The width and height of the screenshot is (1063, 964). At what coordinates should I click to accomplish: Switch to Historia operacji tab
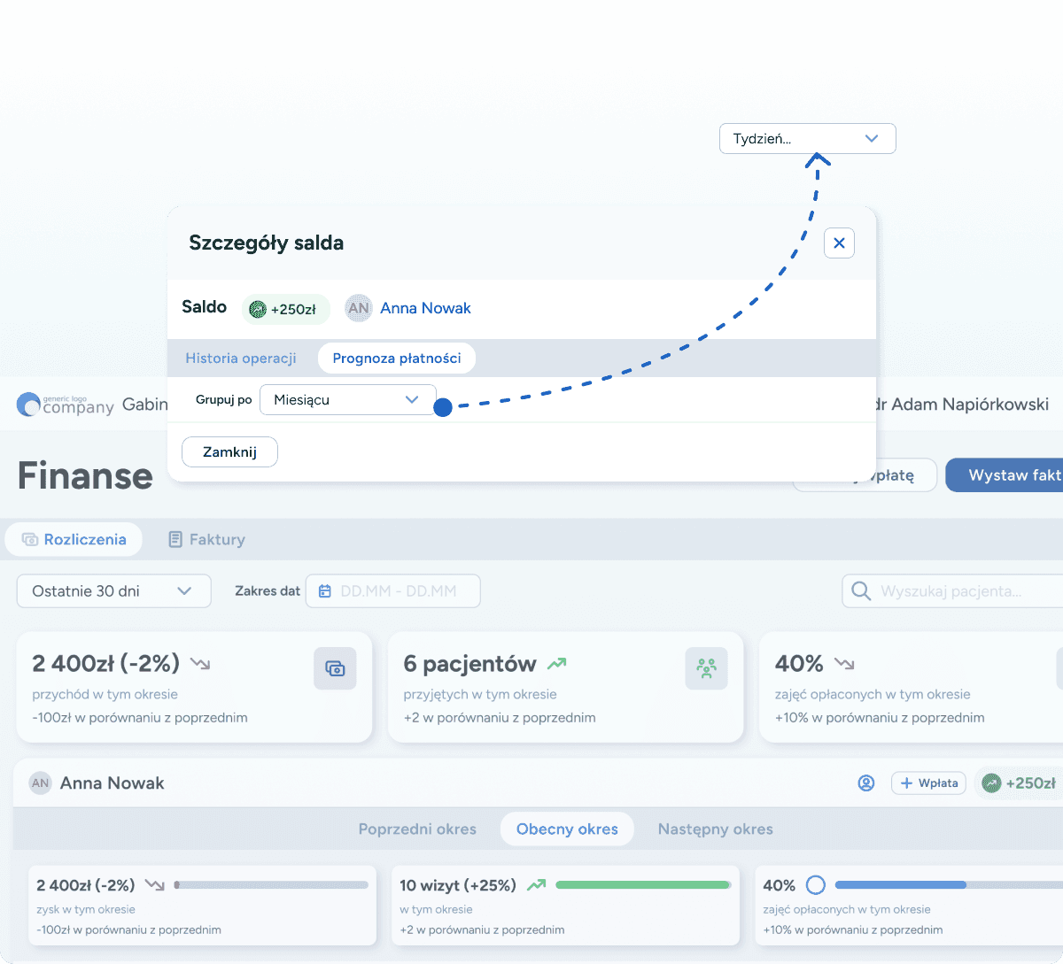tap(241, 359)
